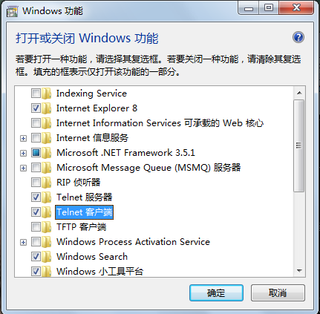Expand the Internet 信息服务 tree node
This screenshot has width=320, height=314.
click(23, 138)
